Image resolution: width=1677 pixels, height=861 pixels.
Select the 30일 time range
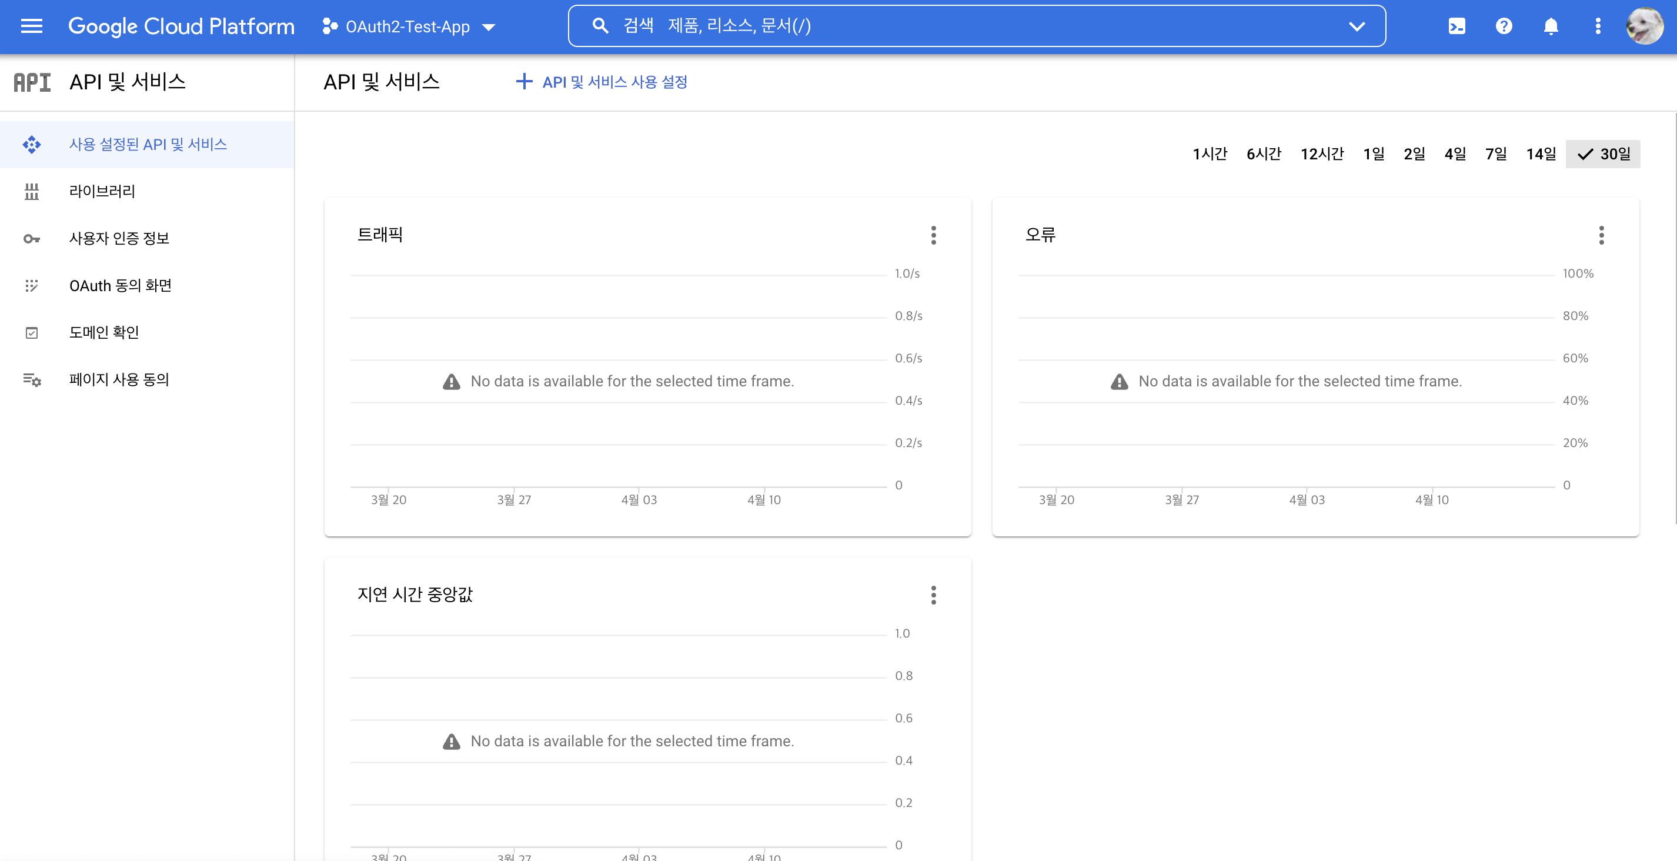point(1603,153)
